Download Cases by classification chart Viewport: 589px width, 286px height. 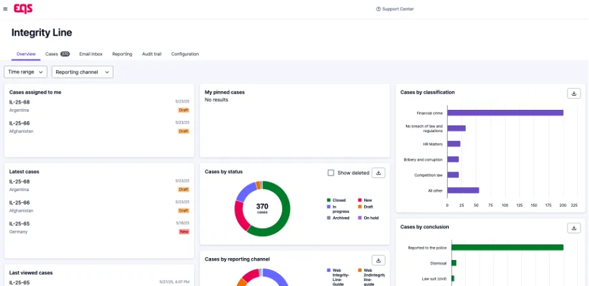tap(573, 94)
